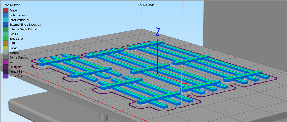Click the red X axis marker
287x122 pixels.
click(x=186, y=83)
